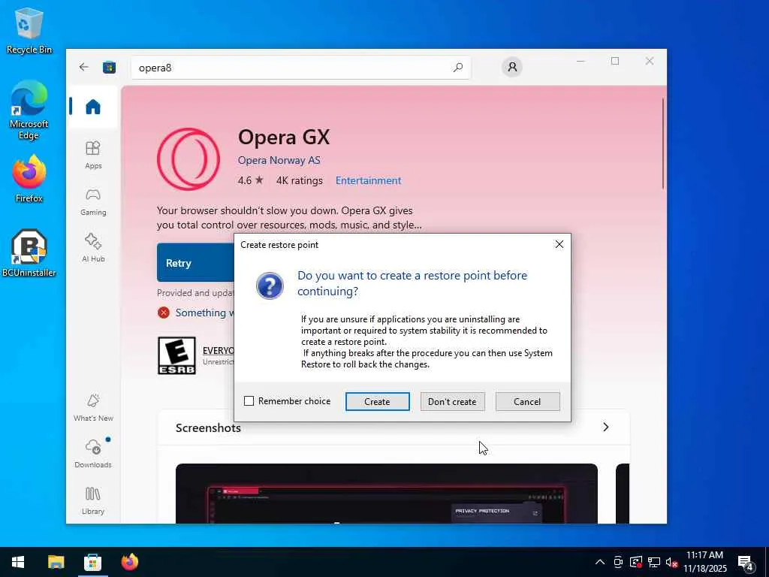Choose Don't create restore point
Viewport: 769px width, 577px height.
coord(452,401)
